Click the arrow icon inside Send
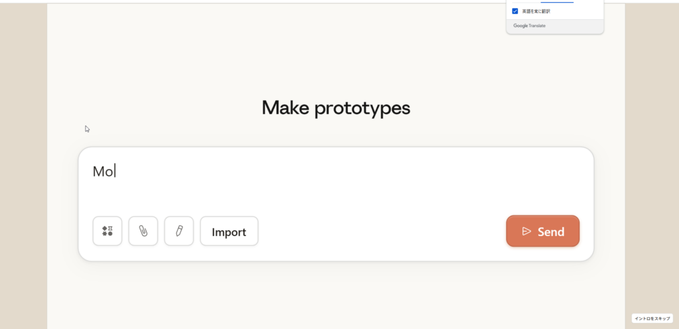 [526, 231]
